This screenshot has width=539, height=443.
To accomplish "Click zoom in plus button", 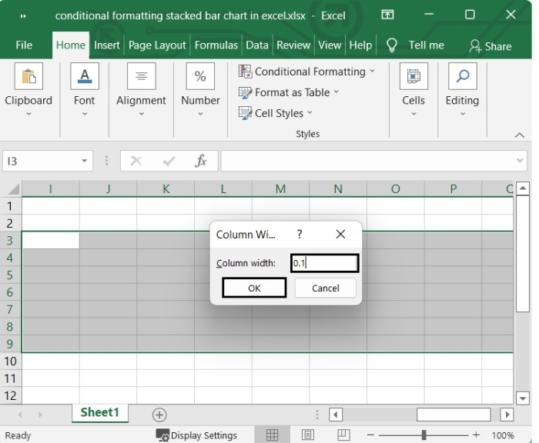I will (476, 435).
